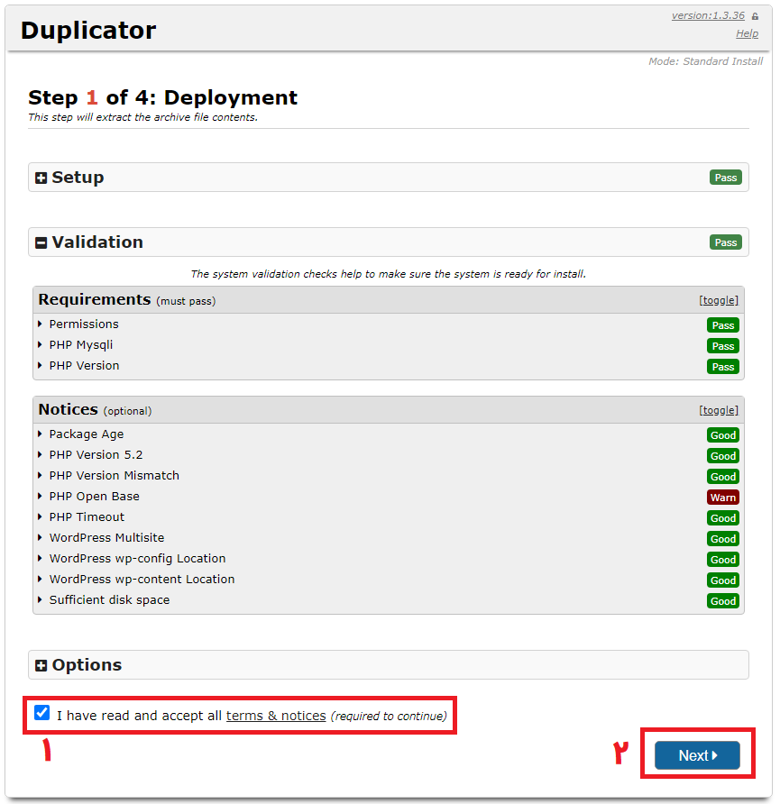Screen dimensions: 780x804
Task: Expand the PHP Timeout notice row
Action: [87, 517]
